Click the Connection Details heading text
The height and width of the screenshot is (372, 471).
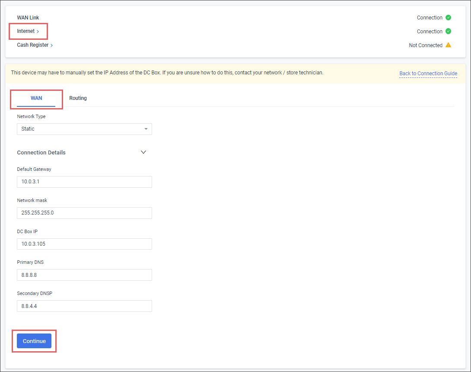[x=41, y=152]
